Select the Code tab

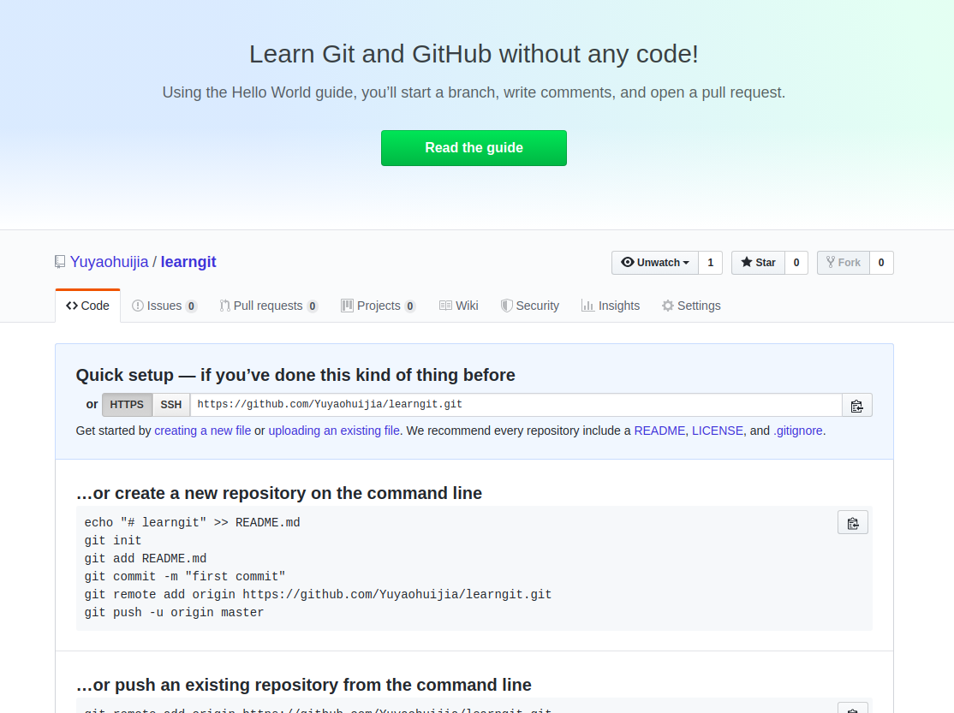tap(87, 306)
